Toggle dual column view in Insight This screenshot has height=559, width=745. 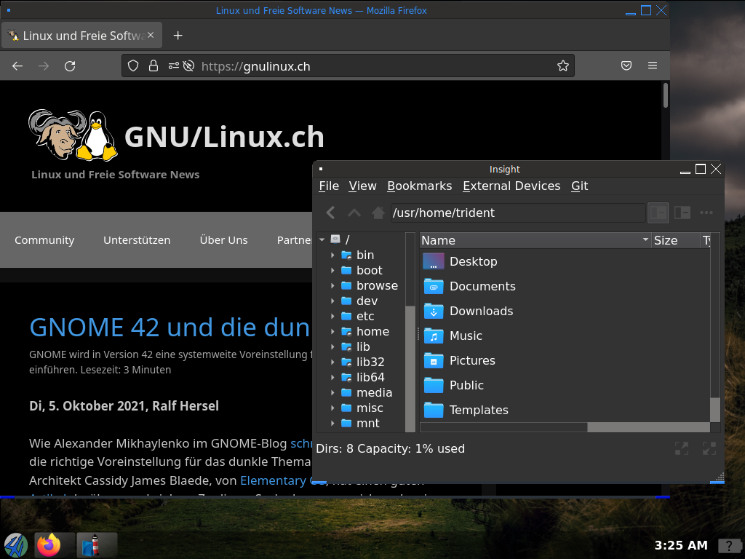click(682, 213)
